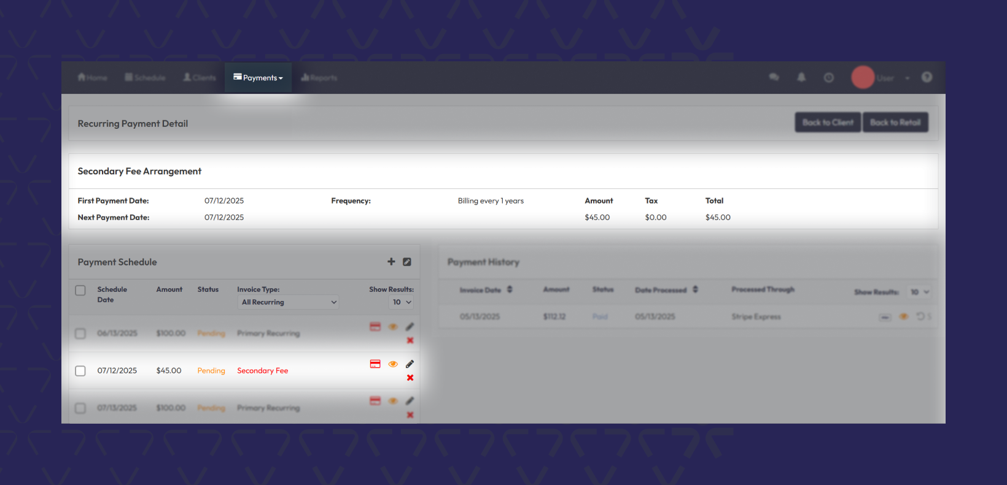Tick the checkbox for 06/13/2025 payment
Screen dimensions: 1007x485
tap(80, 334)
